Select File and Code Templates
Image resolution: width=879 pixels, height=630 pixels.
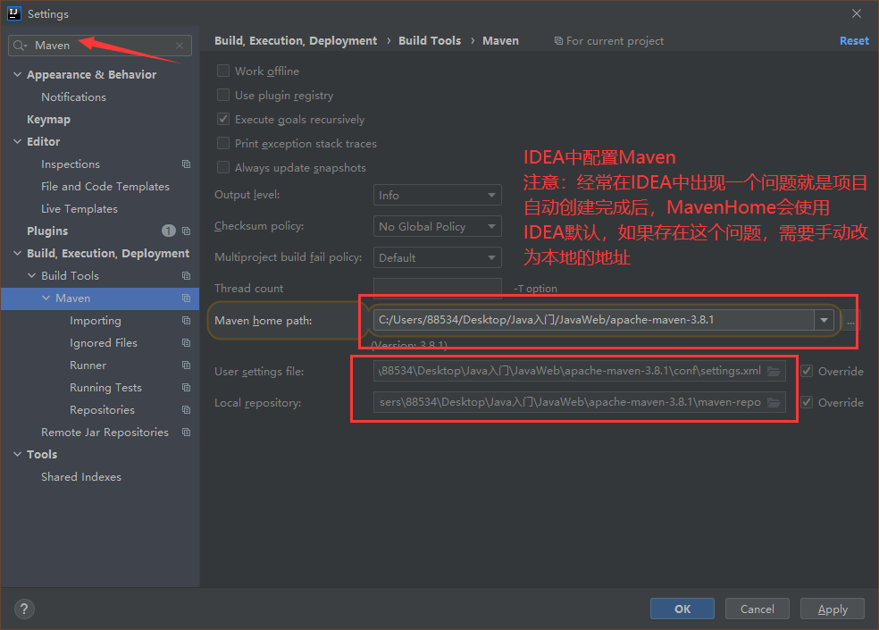105,186
